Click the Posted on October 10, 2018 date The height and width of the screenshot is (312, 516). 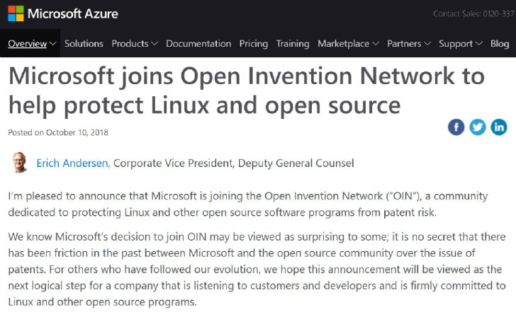click(x=58, y=132)
